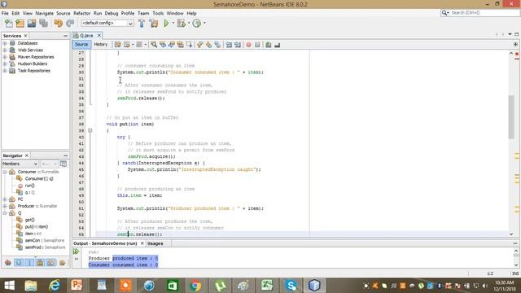Open the Debug menu
Image resolution: width=521 pixels, height=293 pixels.
[112, 13]
